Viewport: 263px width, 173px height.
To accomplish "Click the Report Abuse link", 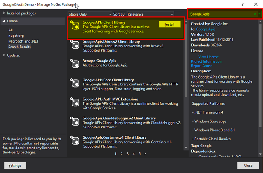I will click(202, 66).
